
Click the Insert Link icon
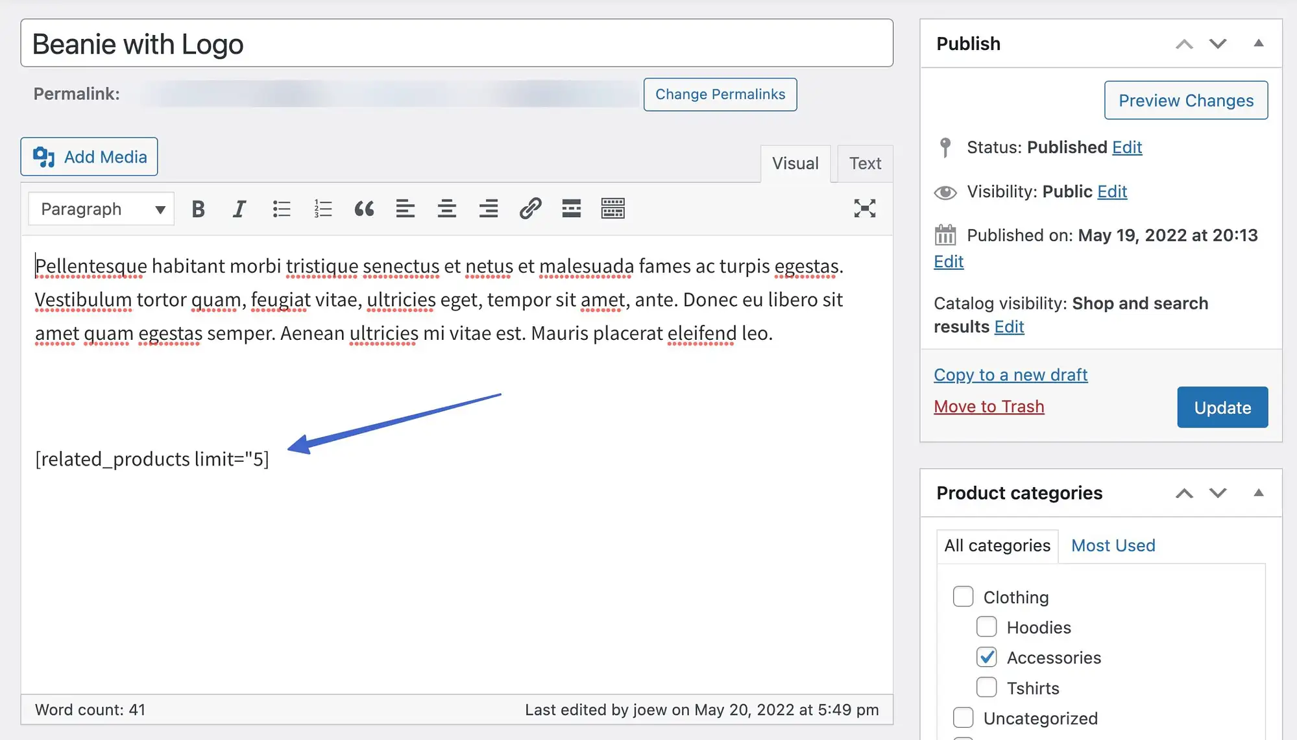(529, 208)
